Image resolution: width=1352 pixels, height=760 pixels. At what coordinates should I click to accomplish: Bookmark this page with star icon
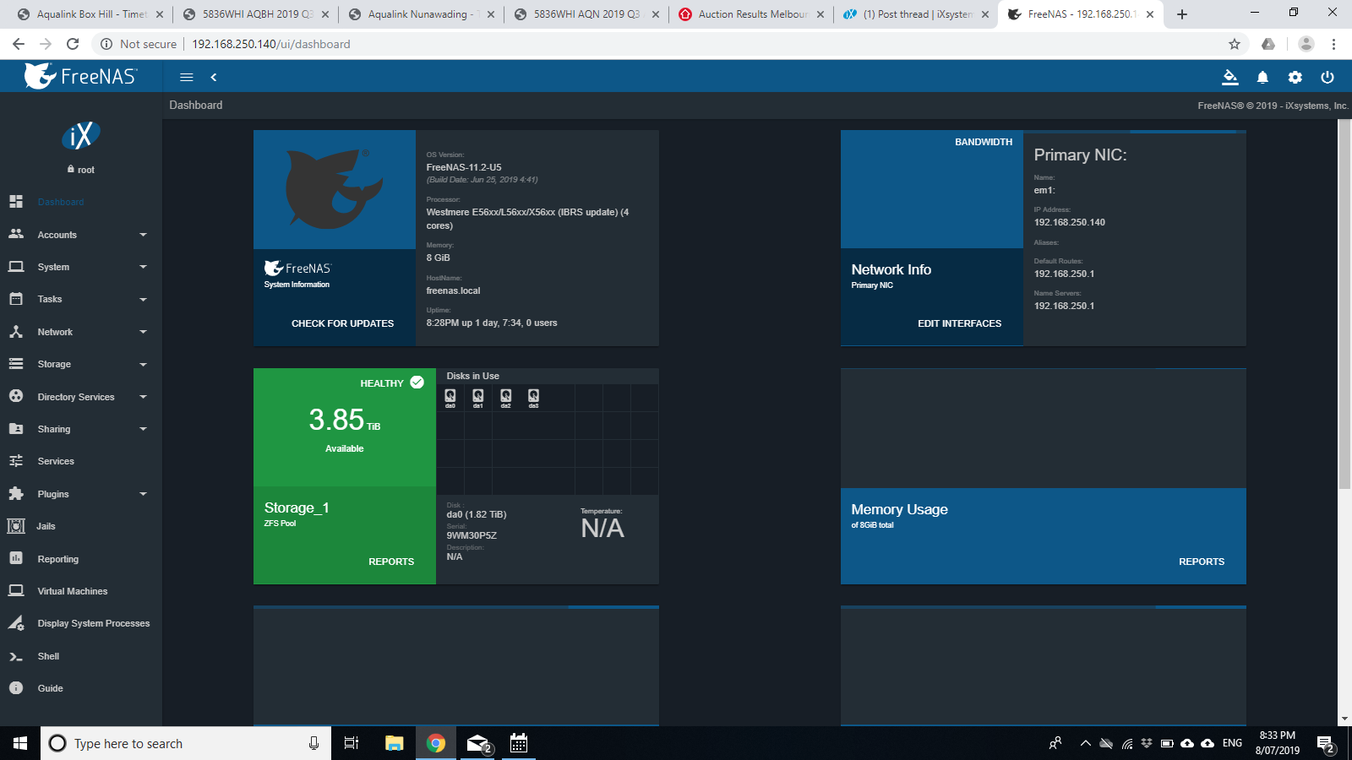tap(1235, 44)
